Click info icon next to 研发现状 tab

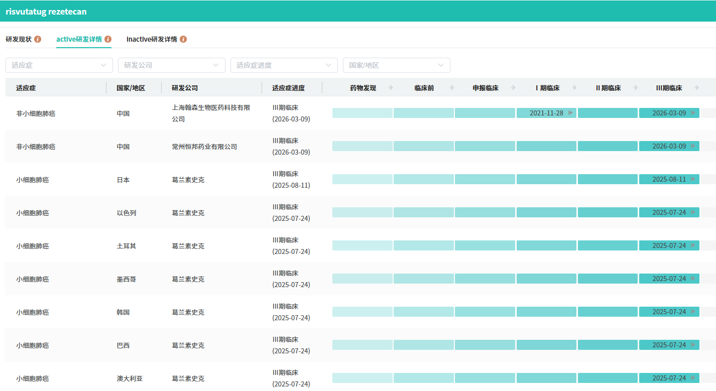(x=38, y=39)
